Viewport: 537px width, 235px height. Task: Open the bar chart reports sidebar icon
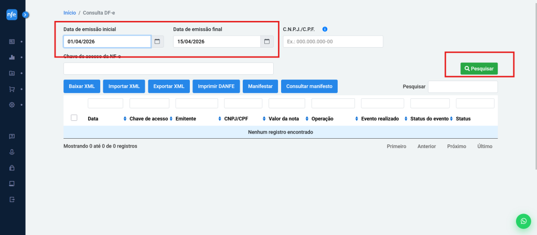tap(12, 57)
